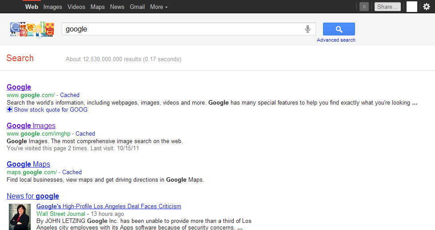This screenshot has height=230, width=435.
Task: Switch to Images in top bar
Action: [53, 7]
